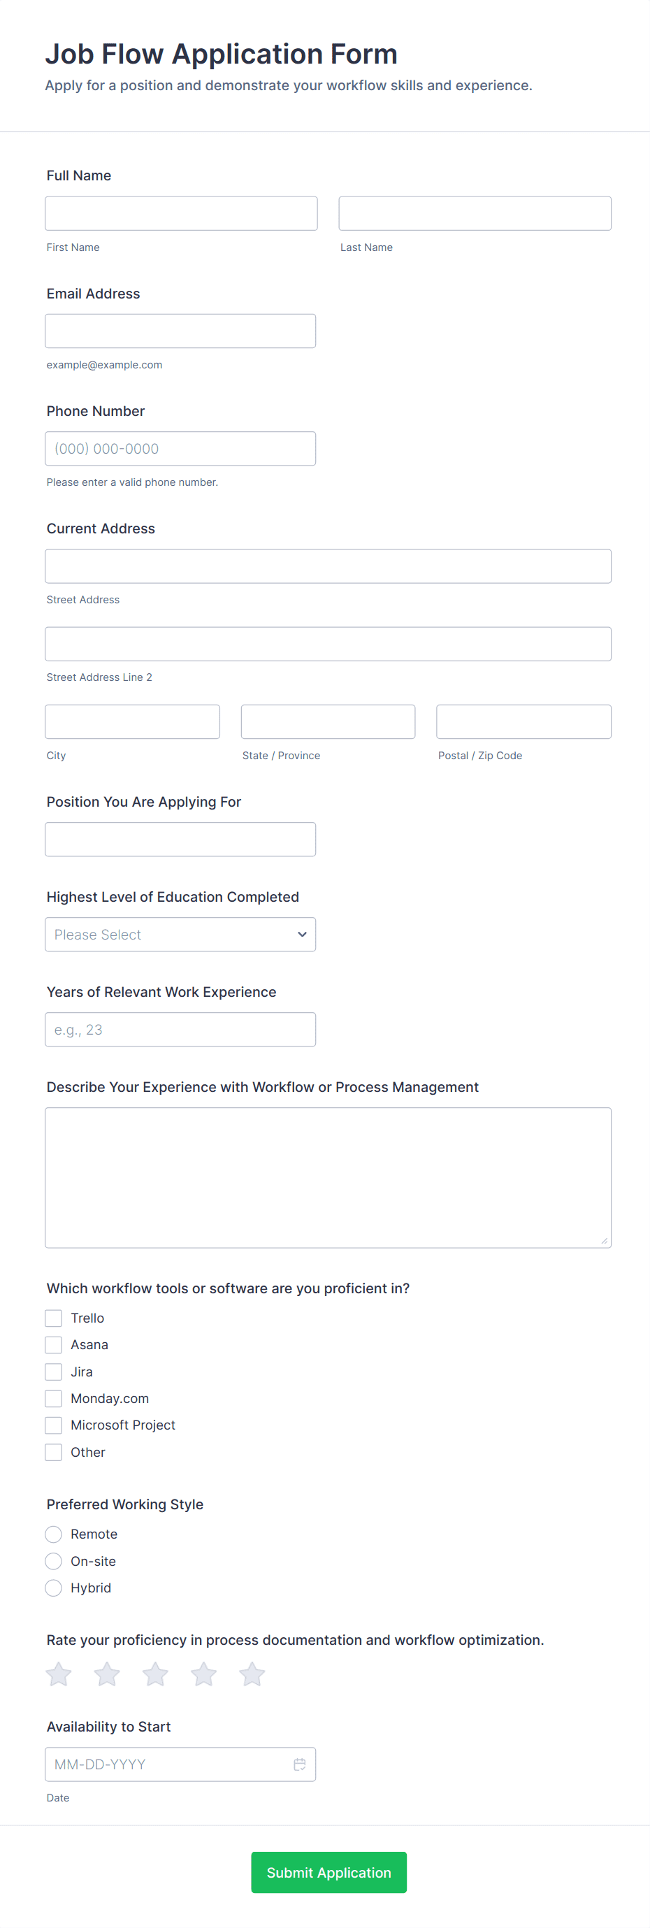Select the fifth proficiency star

(252, 1674)
